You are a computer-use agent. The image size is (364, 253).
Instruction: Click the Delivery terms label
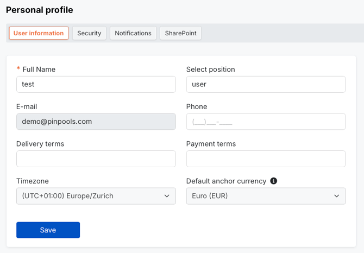tap(40, 144)
